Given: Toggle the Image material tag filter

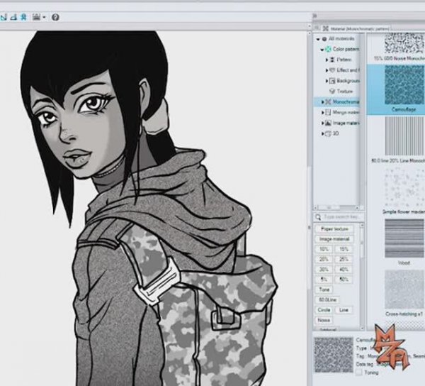Looking at the screenshot, I should (334, 239).
